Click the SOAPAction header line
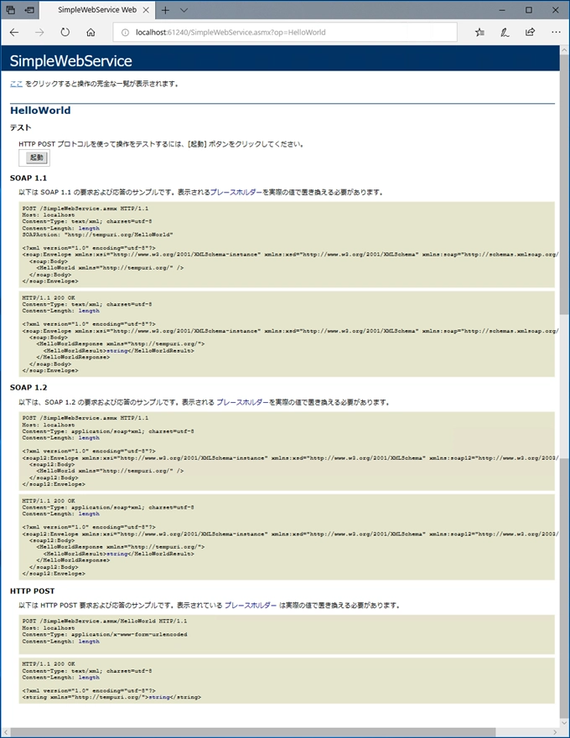This screenshot has height=738, width=570. pyautogui.click(x=97, y=235)
